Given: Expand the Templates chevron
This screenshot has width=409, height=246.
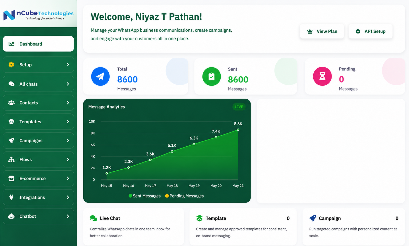Looking at the screenshot, I should pos(68,122).
